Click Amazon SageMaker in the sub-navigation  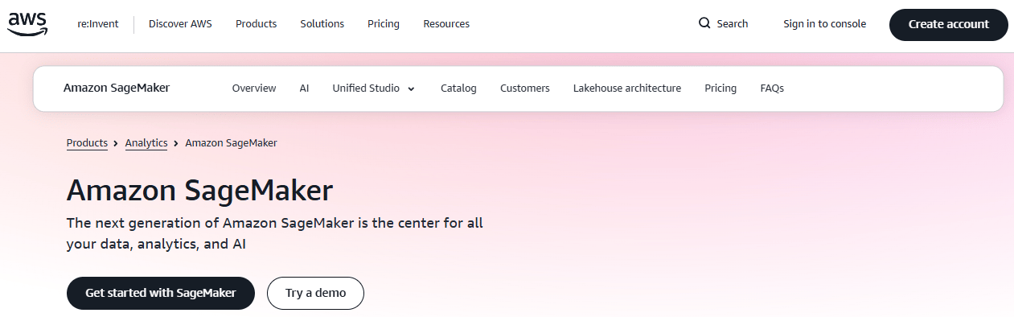(117, 88)
